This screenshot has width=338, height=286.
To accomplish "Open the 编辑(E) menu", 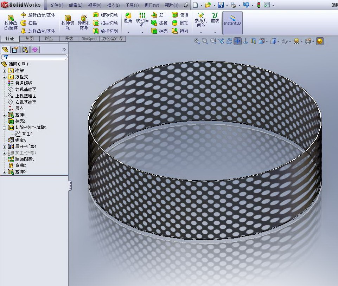I will [x=76, y=5].
